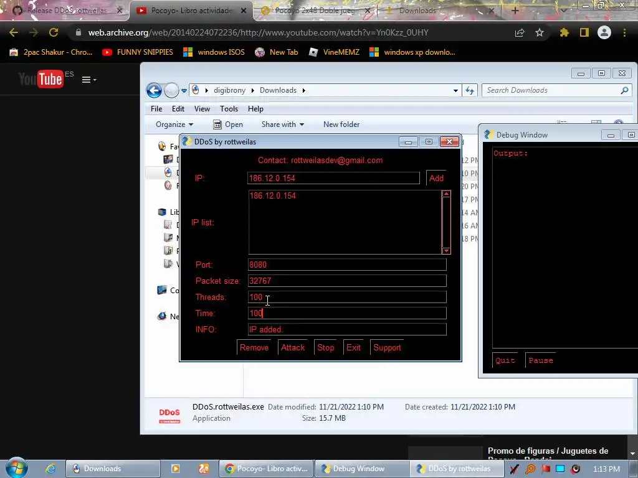The width and height of the screenshot is (638, 478).
Task: Click Pause in the Debug Window
Action: (541, 360)
